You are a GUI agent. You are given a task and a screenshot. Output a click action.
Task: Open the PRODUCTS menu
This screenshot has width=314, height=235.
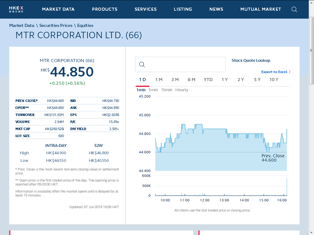[105, 9]
